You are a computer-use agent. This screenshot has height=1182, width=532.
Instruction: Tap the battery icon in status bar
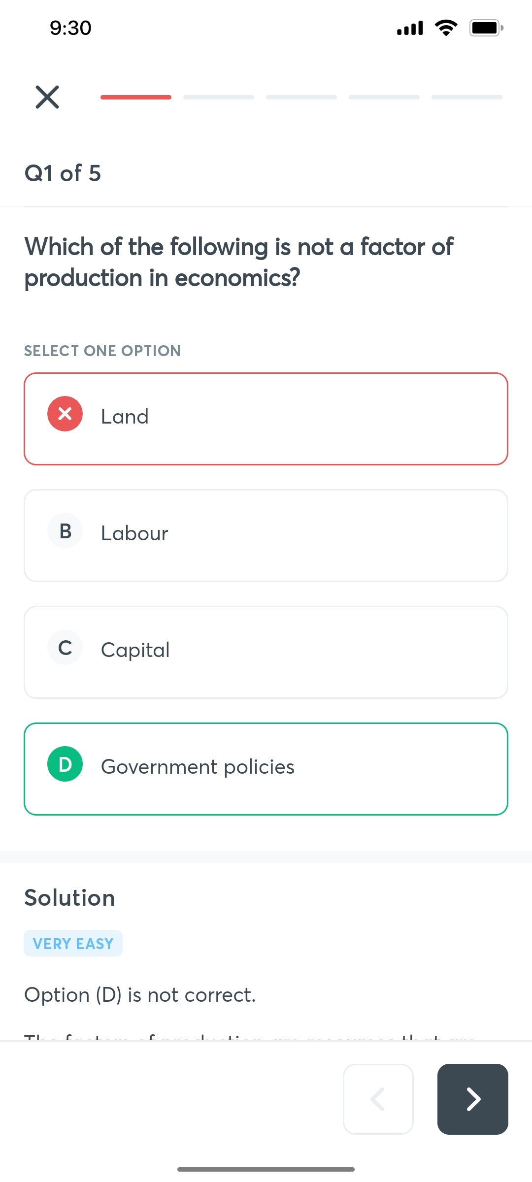click(485, 27)
